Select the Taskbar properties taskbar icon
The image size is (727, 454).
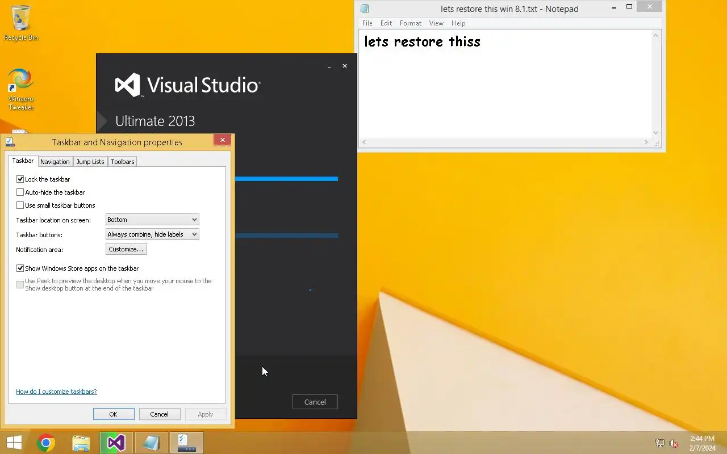187,443
